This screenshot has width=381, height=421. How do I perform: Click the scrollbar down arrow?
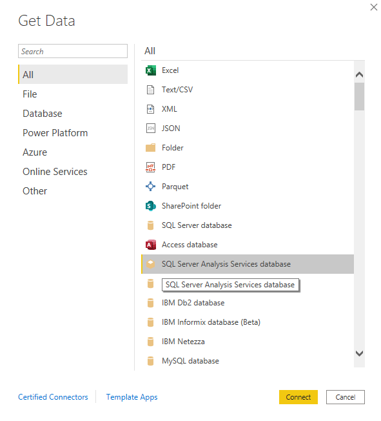tap(359, 353)
